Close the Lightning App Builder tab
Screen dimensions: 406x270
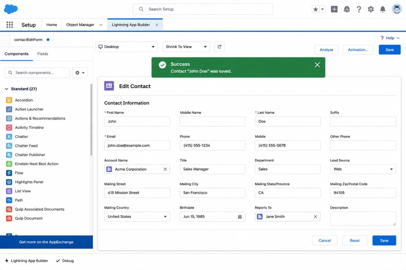click(157, 25)
